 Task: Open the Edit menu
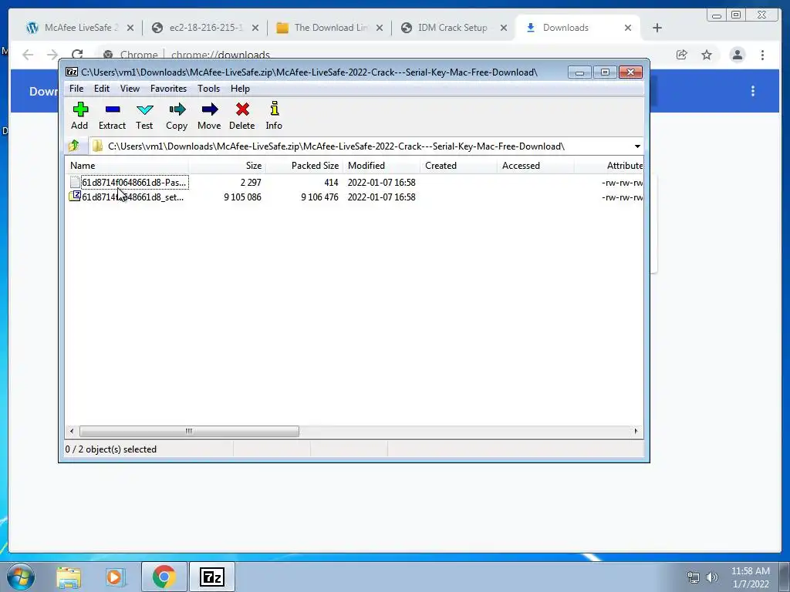(102, 89)
